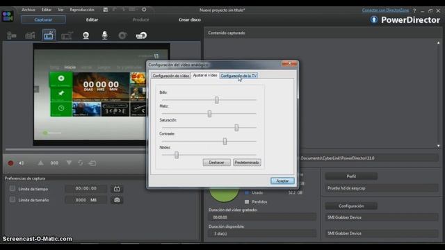Click scroll up arrow in captured content
This screenshot has height=250, width=445.
tap(439, 43)
